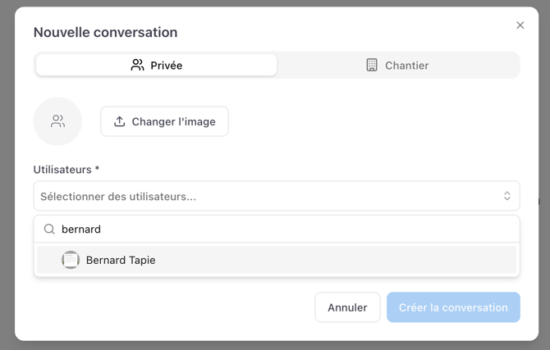Click the magnifying glass search icon
Image resolution: width=550 pixels, height=350 pixels.
pos(49,230)
